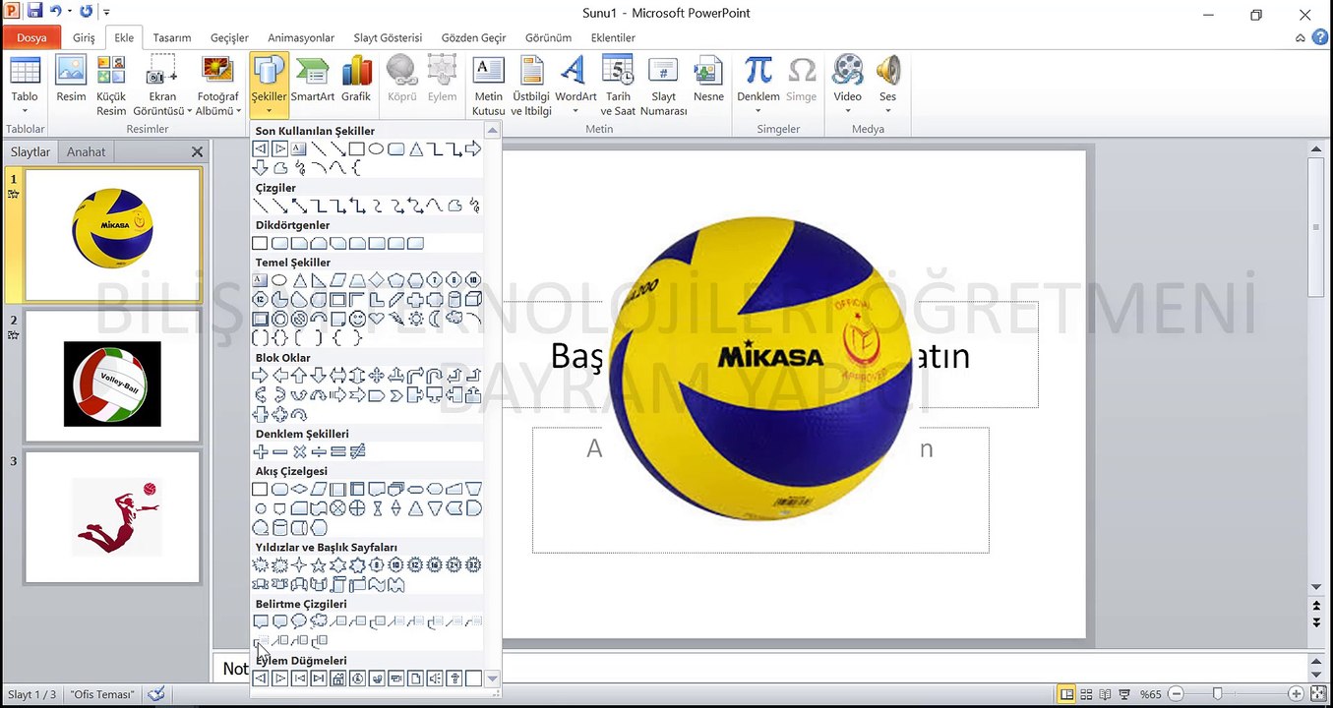The image size is (1333, 708).
Task: Select the cube shape in Temel Şekiller
Action: tap(473, 299)
